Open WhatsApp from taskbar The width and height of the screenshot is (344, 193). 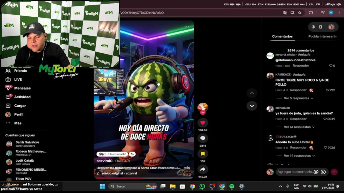click(x=202, y=186)
